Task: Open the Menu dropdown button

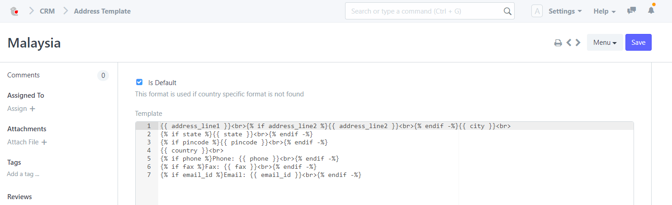Action: (x=605, y=43)
